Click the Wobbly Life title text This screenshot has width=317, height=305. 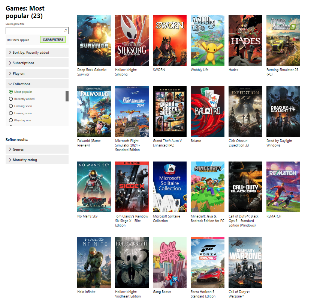200,70
